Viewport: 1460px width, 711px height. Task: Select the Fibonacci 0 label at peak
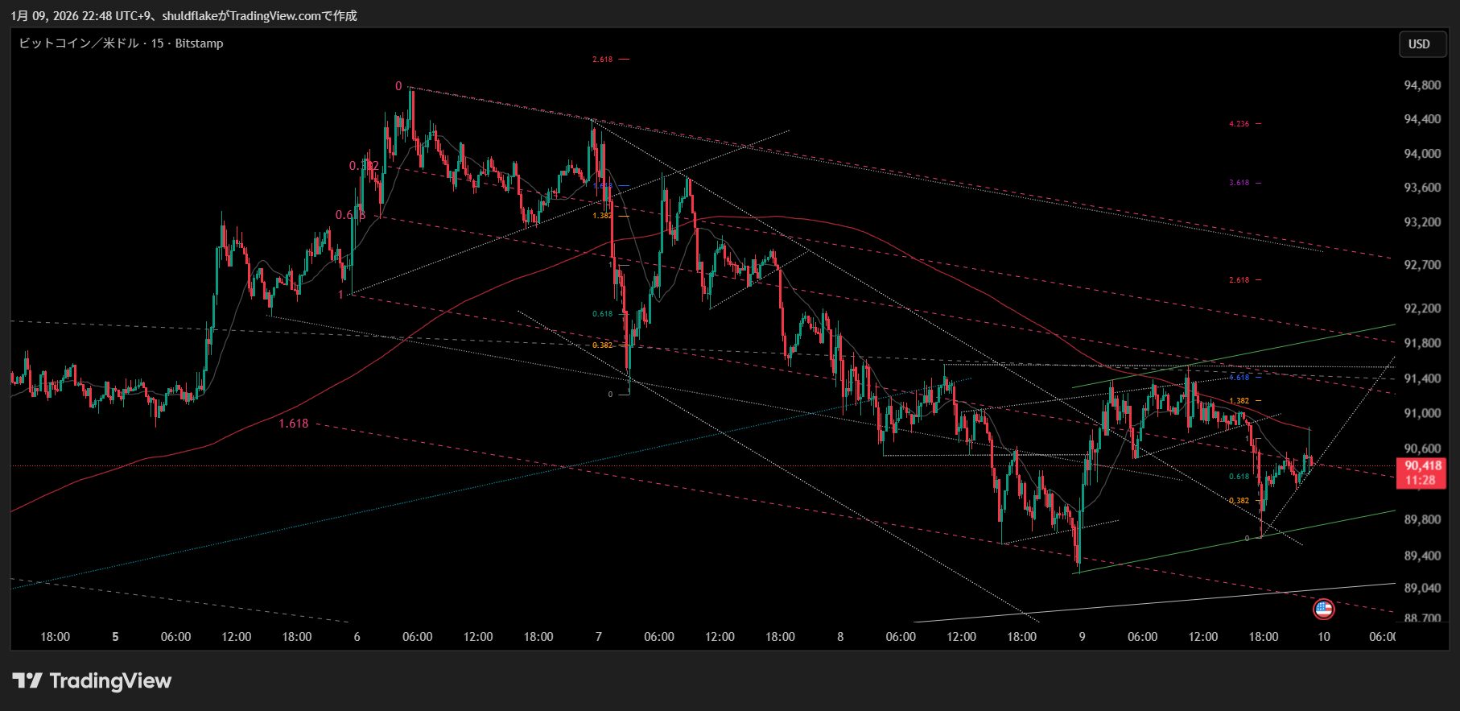[398, 86]
